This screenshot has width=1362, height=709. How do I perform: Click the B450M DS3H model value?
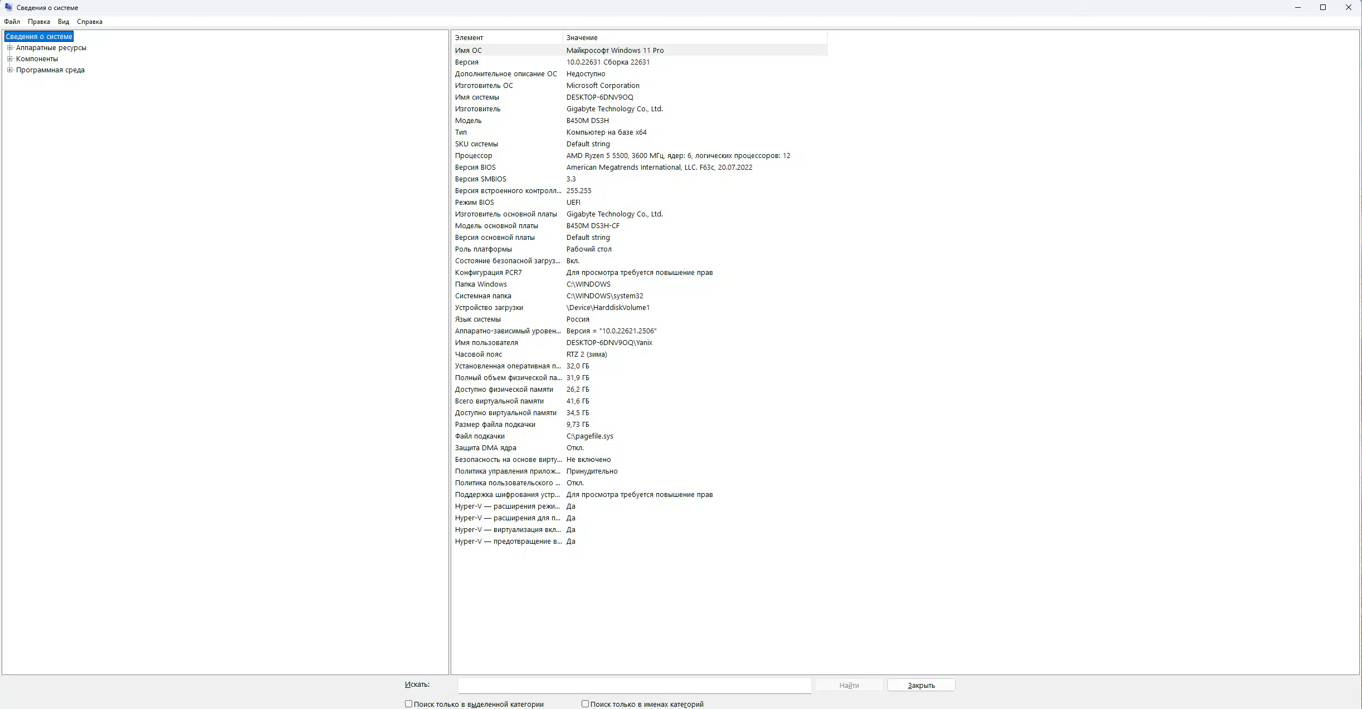pos(588,120)
